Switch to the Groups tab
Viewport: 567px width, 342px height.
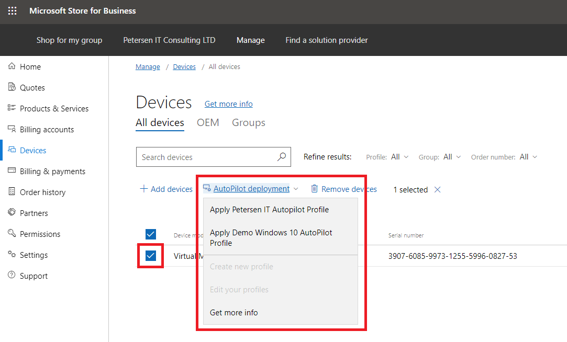249,123
